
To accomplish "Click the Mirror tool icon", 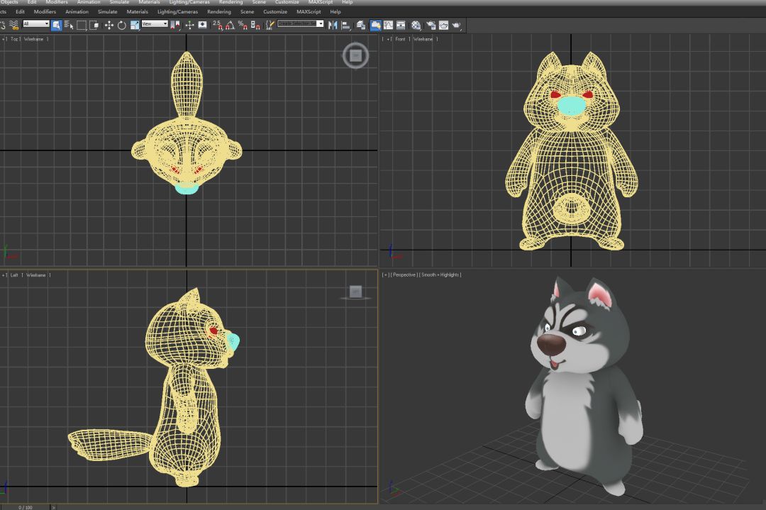I will click(333, 25).
